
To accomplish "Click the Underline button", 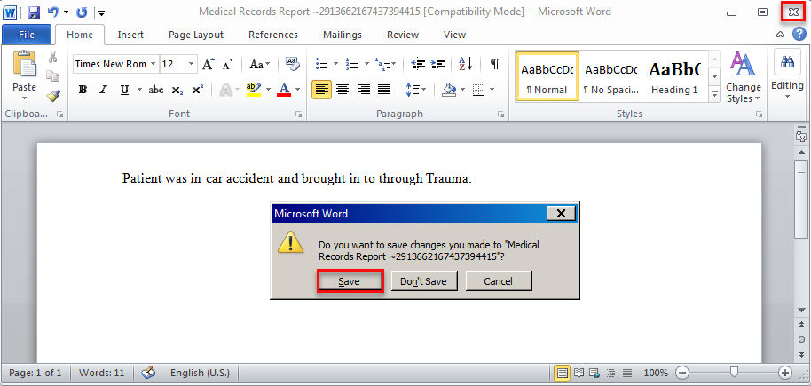I will pyautogui.click(x=124, y=90).
